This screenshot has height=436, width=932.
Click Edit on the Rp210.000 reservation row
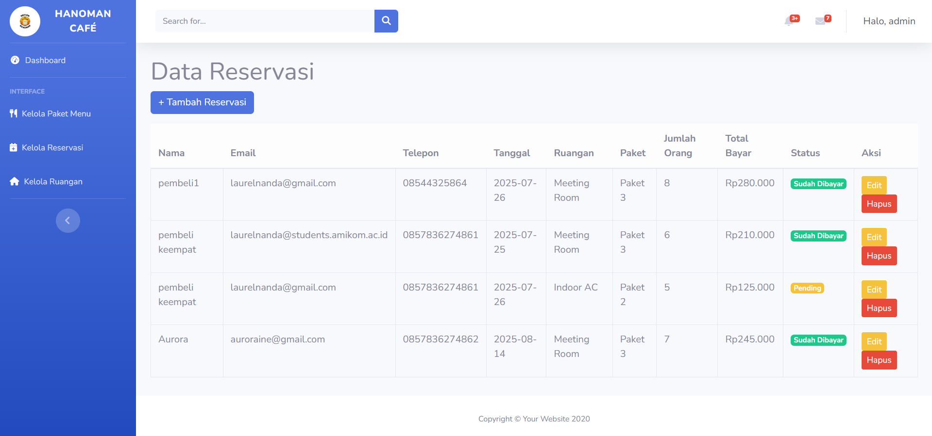pos(874,237)
